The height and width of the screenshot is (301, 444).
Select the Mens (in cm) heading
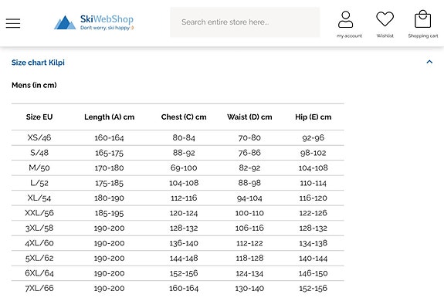(34, 85)
